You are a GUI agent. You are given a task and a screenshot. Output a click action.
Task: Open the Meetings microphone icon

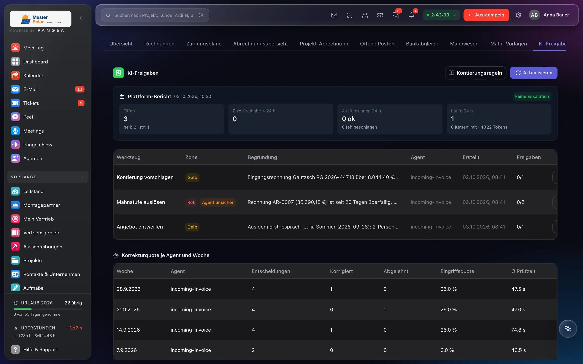point(15,131)
